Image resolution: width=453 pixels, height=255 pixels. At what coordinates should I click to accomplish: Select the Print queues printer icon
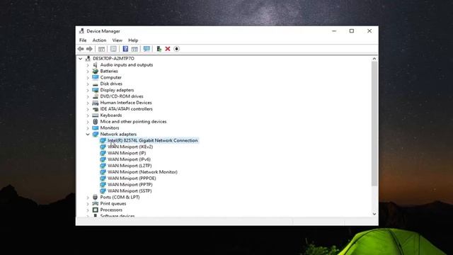point(96,203)
